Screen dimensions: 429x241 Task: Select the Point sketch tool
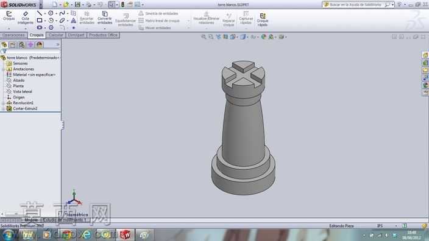pos(74,27)
